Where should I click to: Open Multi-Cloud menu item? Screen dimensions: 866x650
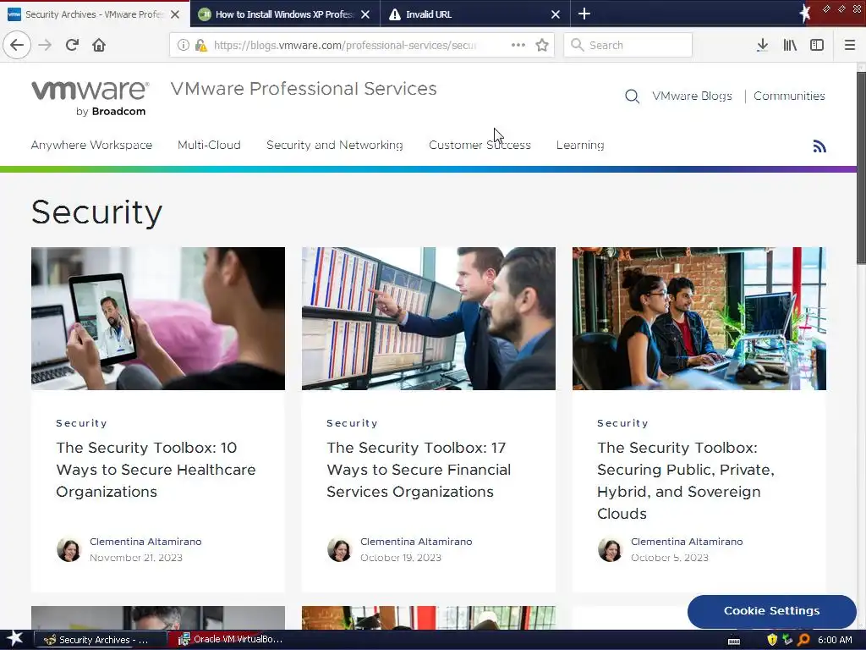[x=210, y=145]
